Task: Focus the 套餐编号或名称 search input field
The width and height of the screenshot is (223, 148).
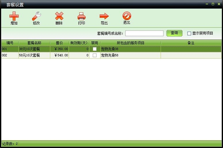Action: click(x=144, y=33)
